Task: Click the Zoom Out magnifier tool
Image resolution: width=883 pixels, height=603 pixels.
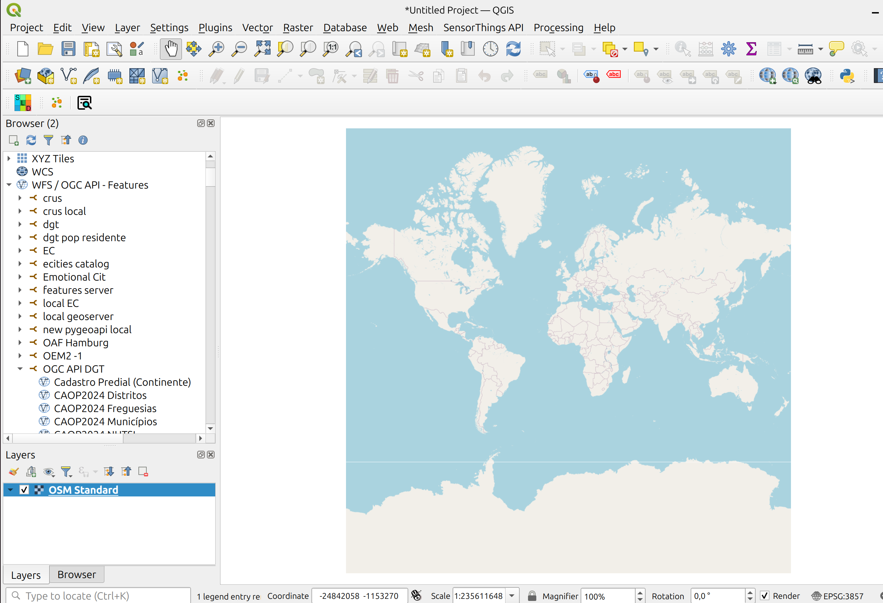Action: [x=239, y=49]
